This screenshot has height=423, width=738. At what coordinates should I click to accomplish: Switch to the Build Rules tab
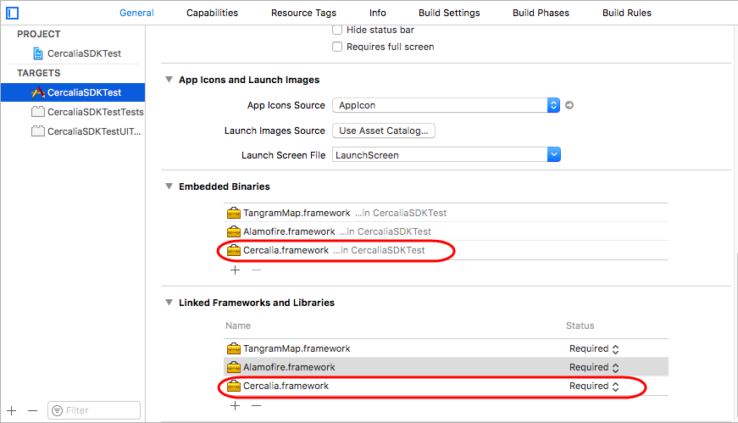pos(627,13)
